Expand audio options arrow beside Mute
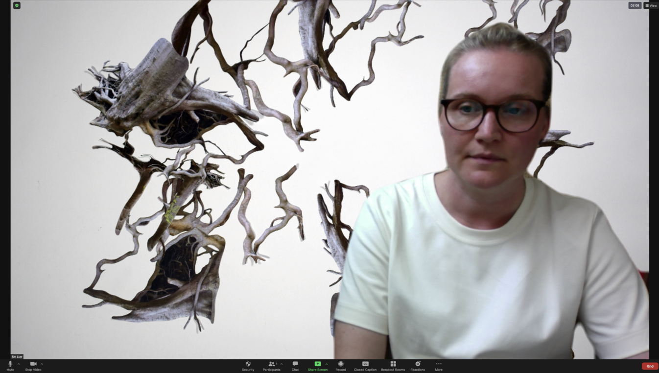 19,364
